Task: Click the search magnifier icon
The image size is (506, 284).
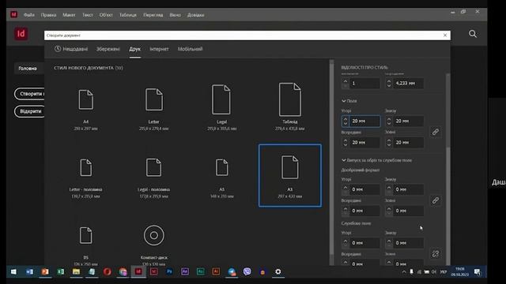Action: click(x=473, y=34)
